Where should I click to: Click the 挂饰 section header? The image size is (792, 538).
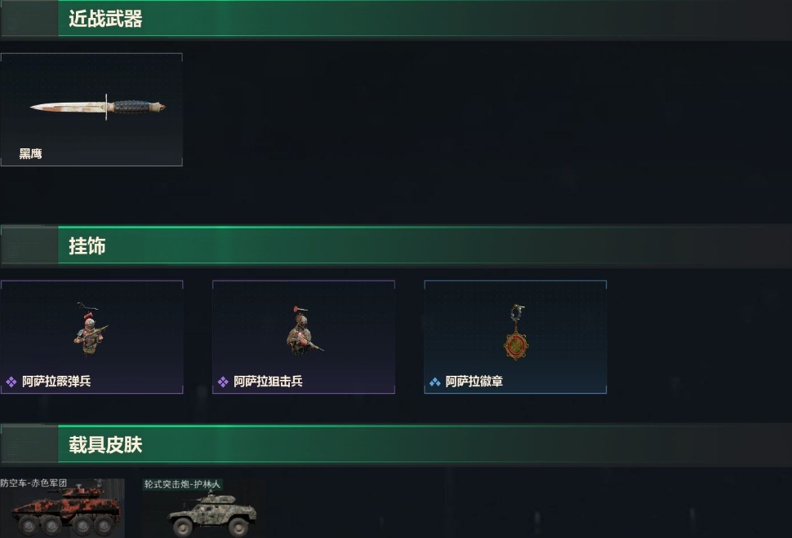(87, 246)
